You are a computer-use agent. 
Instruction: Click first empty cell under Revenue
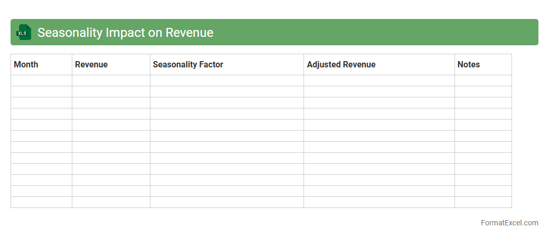(x=111, y=81)
